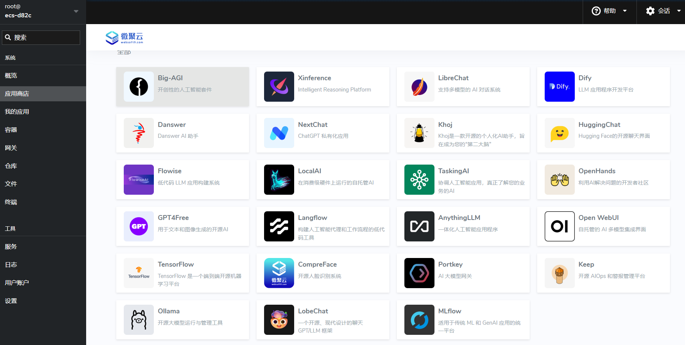Click text "一体化人工智能应用程序"

tap(468, 229)
